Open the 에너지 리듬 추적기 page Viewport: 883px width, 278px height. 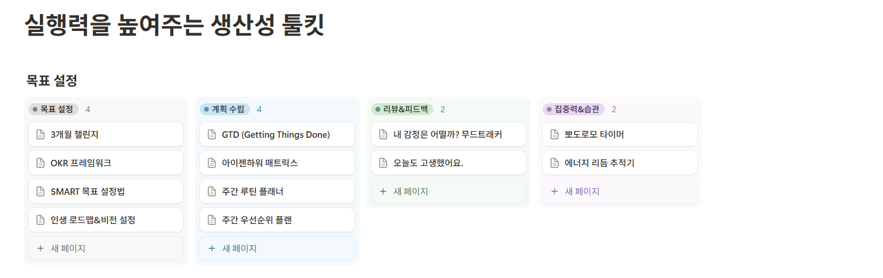[x=599, y=163]
